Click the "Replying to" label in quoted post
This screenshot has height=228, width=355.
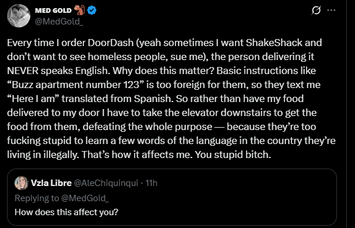pyautogui.click(x=37, y=198)
